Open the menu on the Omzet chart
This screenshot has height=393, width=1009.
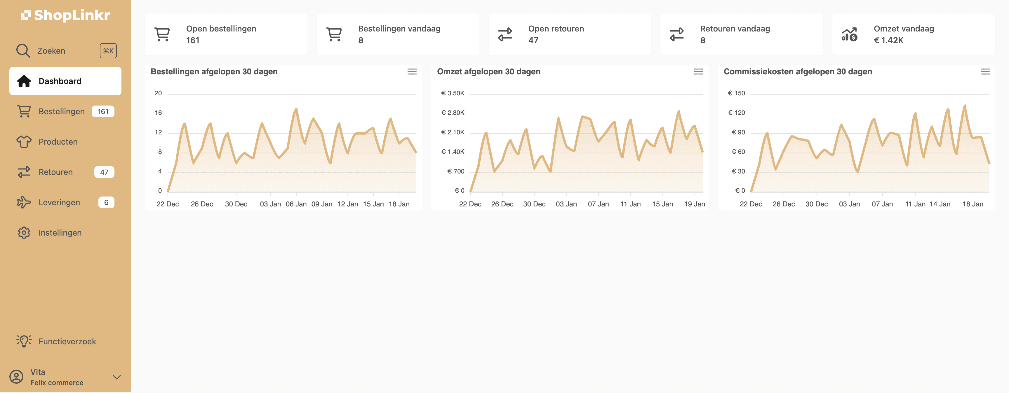(x=698, y=71)
